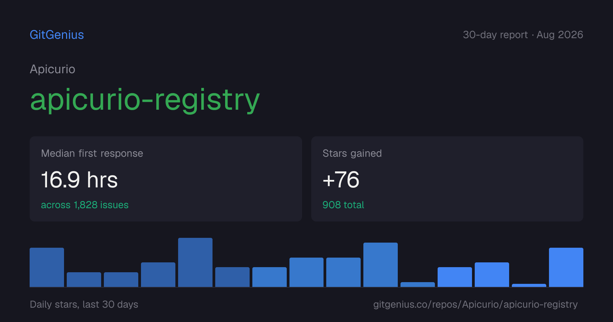The image size is (613, 322).
Task: Select the small eleventh bar in chart
Action: pos(418,285)
